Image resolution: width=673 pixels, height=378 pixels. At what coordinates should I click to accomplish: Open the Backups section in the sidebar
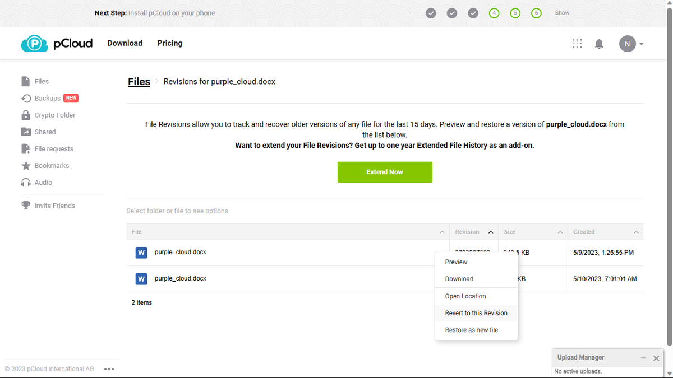[x=26, y=98]
